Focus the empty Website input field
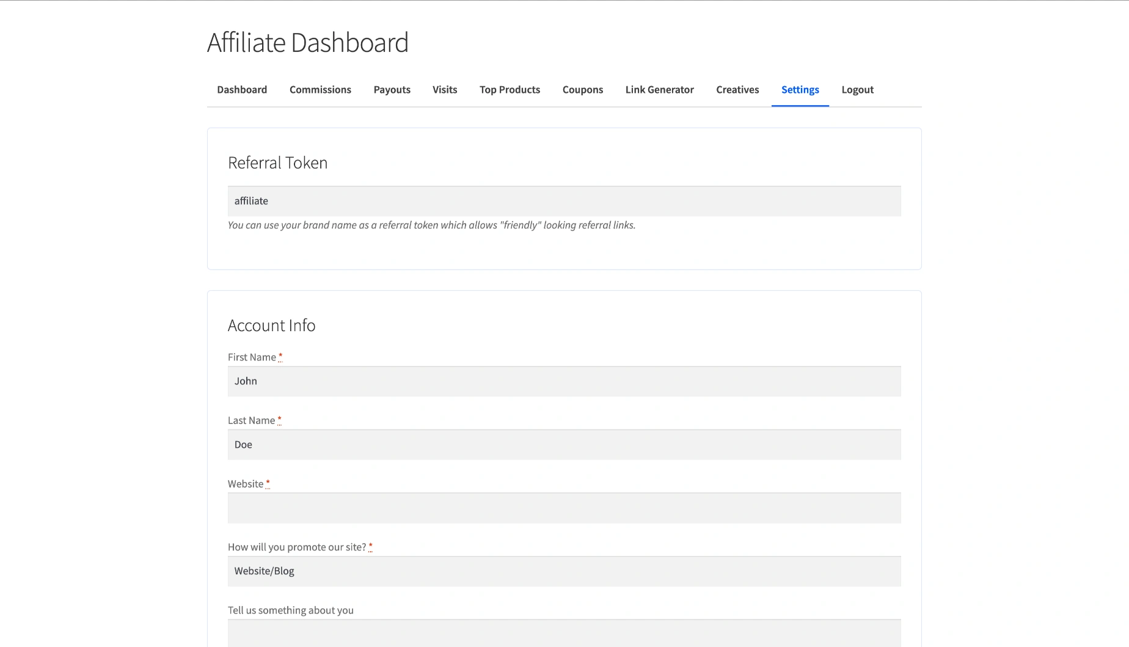 pyautogui.click(x=564, y=508)
